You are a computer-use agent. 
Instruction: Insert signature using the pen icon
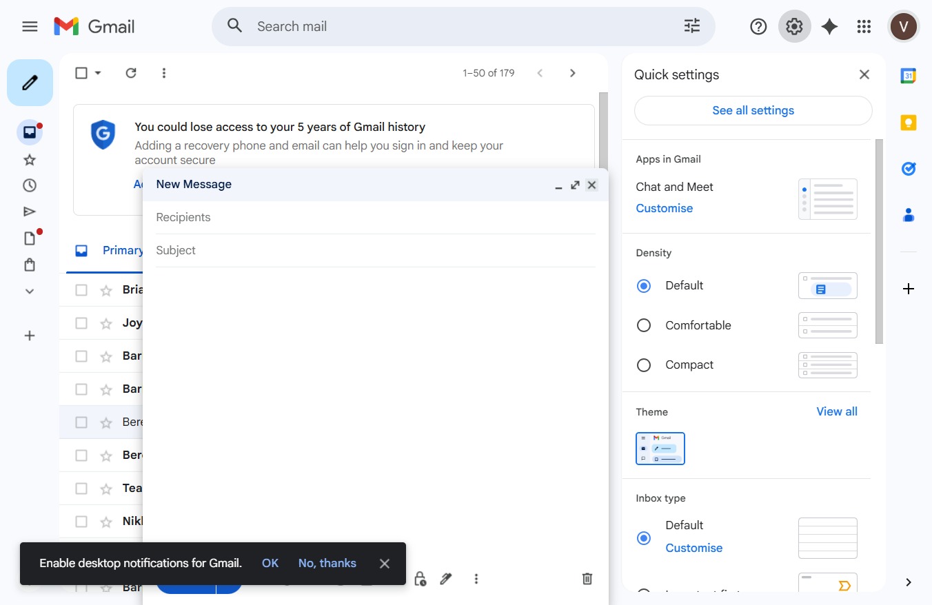pos(446,579)
